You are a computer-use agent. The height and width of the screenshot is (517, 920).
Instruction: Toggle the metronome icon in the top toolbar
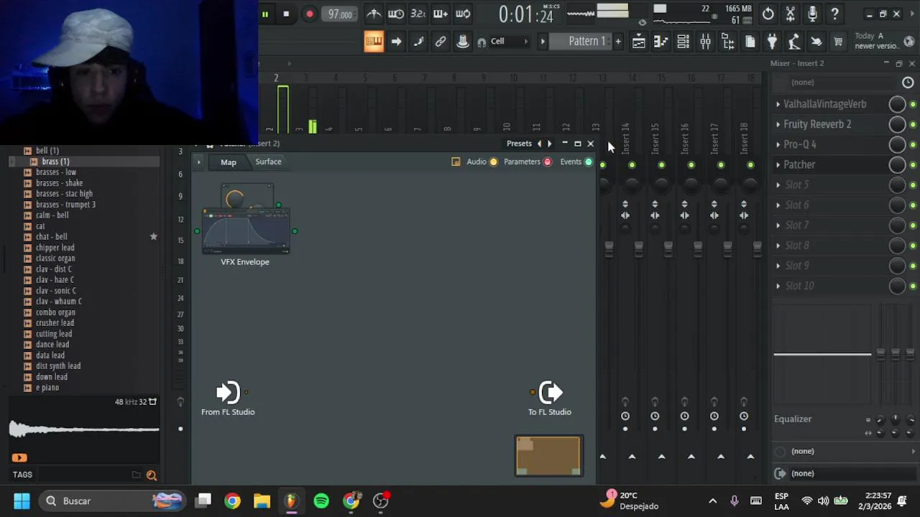tap(374, 14)
